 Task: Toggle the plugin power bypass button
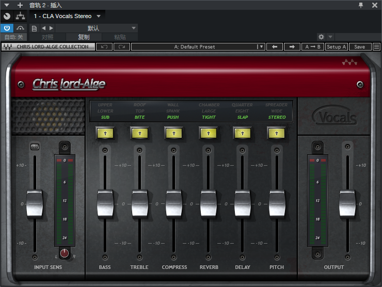pos(7,28)
